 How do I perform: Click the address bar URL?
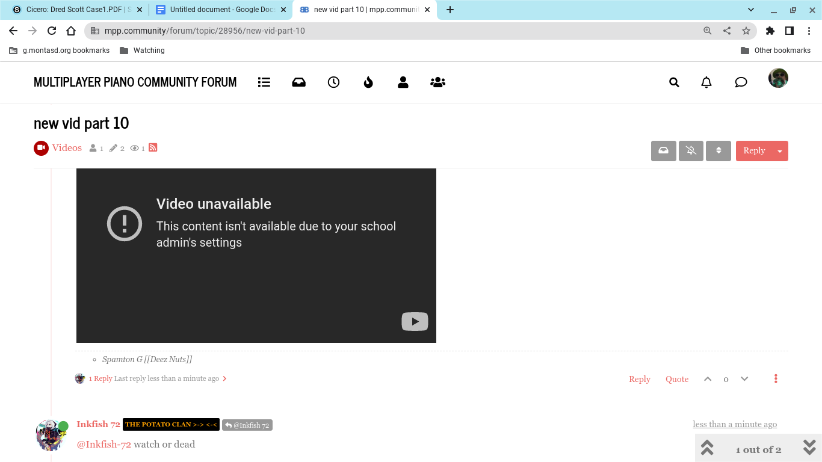click(x=205, y=31)
